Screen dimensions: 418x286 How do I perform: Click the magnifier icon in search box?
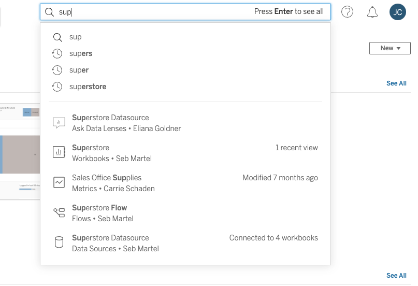click(x=49, y=12)
